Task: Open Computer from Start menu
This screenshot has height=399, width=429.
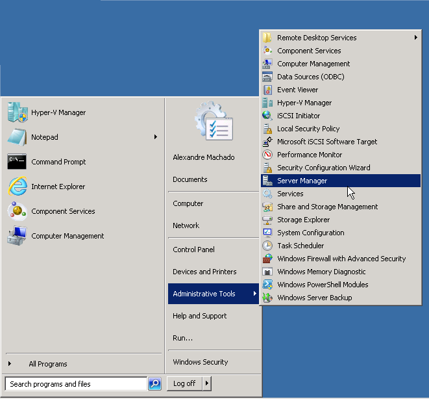Action: click(x=188, y=203)
